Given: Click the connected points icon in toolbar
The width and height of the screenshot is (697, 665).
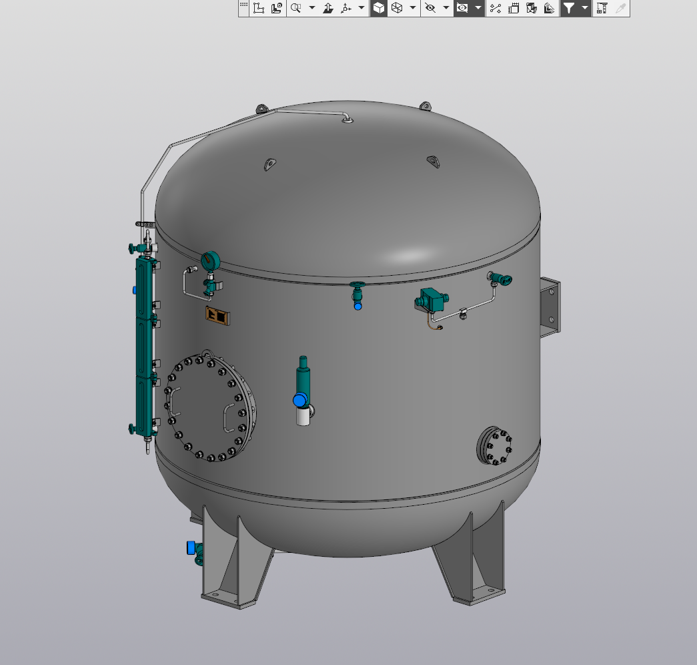Looking at the screenshot, I should pos(495,8).
